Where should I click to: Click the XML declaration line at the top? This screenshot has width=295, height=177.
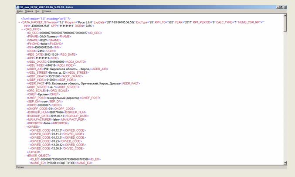tap(46, 19)
